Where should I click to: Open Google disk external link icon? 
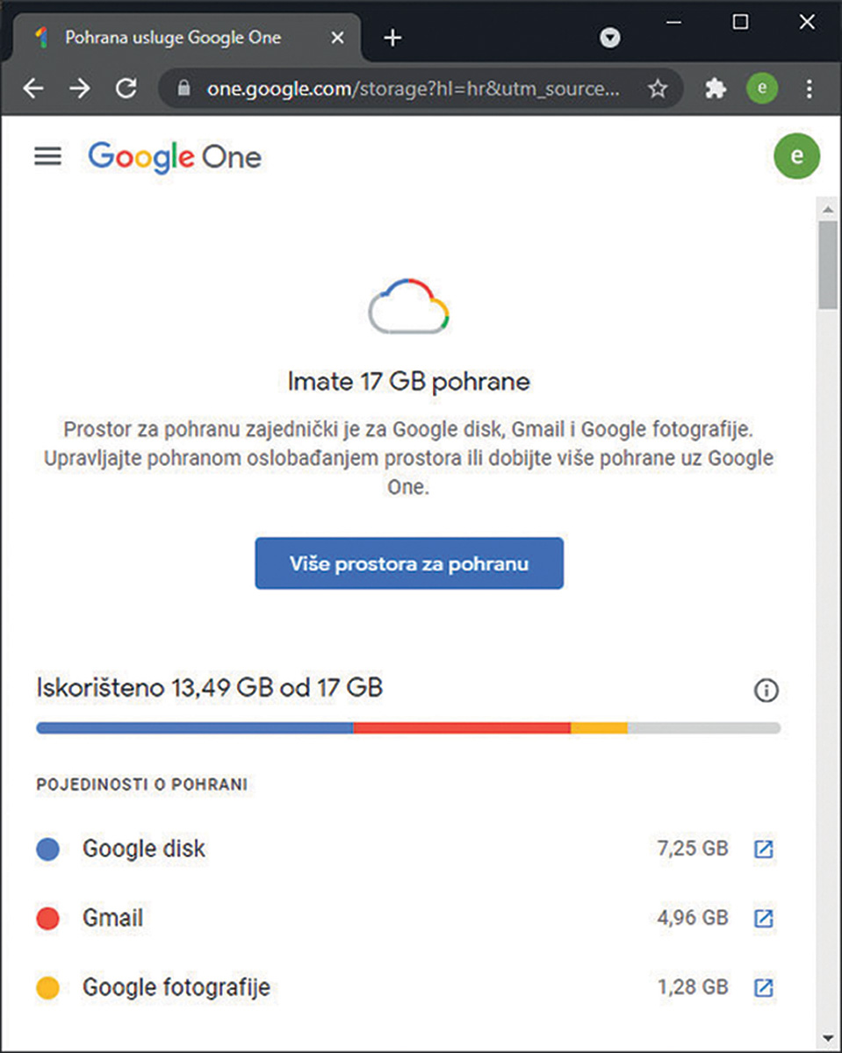coord(764,849)
